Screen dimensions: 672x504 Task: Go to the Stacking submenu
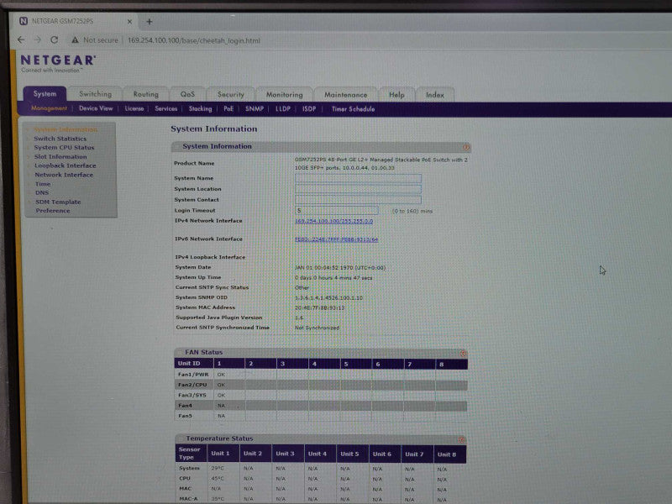coord(200,109)
